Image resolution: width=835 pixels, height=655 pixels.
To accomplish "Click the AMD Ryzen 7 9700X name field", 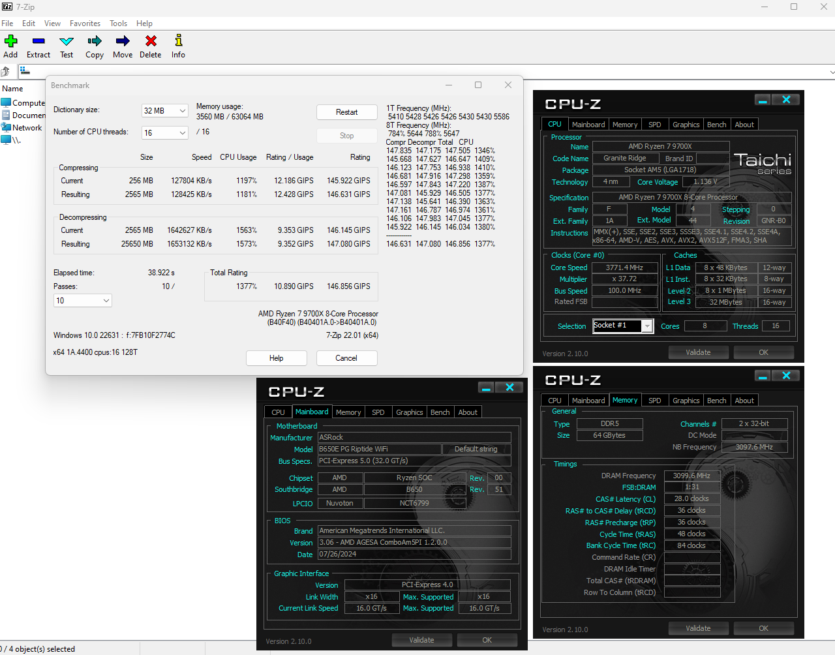I will (660, 146).
